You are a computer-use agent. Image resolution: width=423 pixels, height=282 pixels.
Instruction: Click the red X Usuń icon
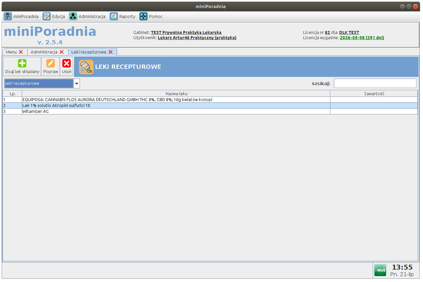pyautogui.click(x=67, y=63)
